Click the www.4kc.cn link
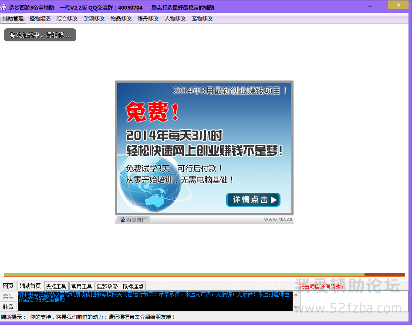This screenshot has height=325, width=412. (x=278, y=219)
